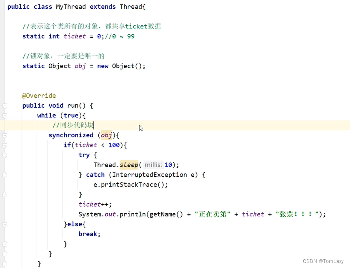Viewport: 350px width, 268px height.
Task: Select the Thread superclass after extends
Action: pyautogui.click(x=131, y=7)
